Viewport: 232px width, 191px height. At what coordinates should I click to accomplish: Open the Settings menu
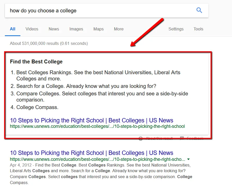click(x=176, y=29)
